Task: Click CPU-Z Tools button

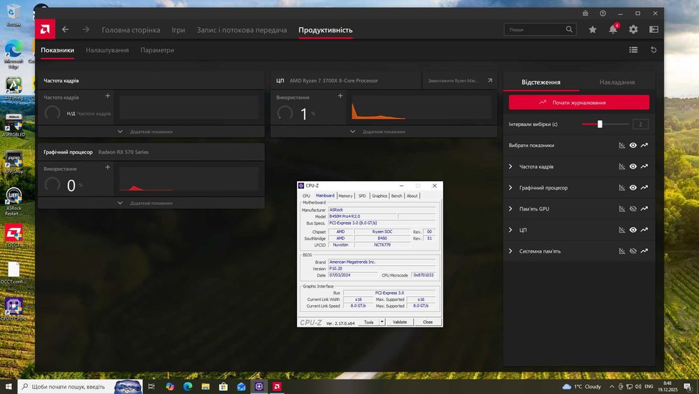Action: [x=368, y=322]
